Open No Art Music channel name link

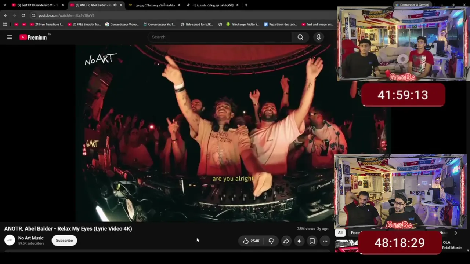[x=31, y=238]
